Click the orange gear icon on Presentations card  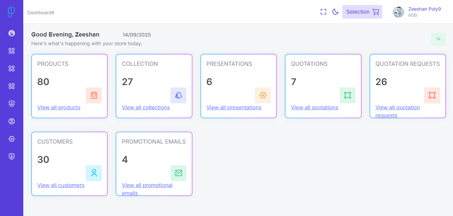coord(263,95)
